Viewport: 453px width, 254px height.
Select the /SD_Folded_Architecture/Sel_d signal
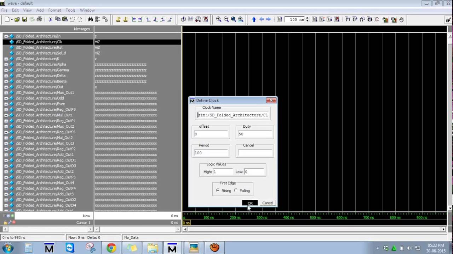click(41, 53)
